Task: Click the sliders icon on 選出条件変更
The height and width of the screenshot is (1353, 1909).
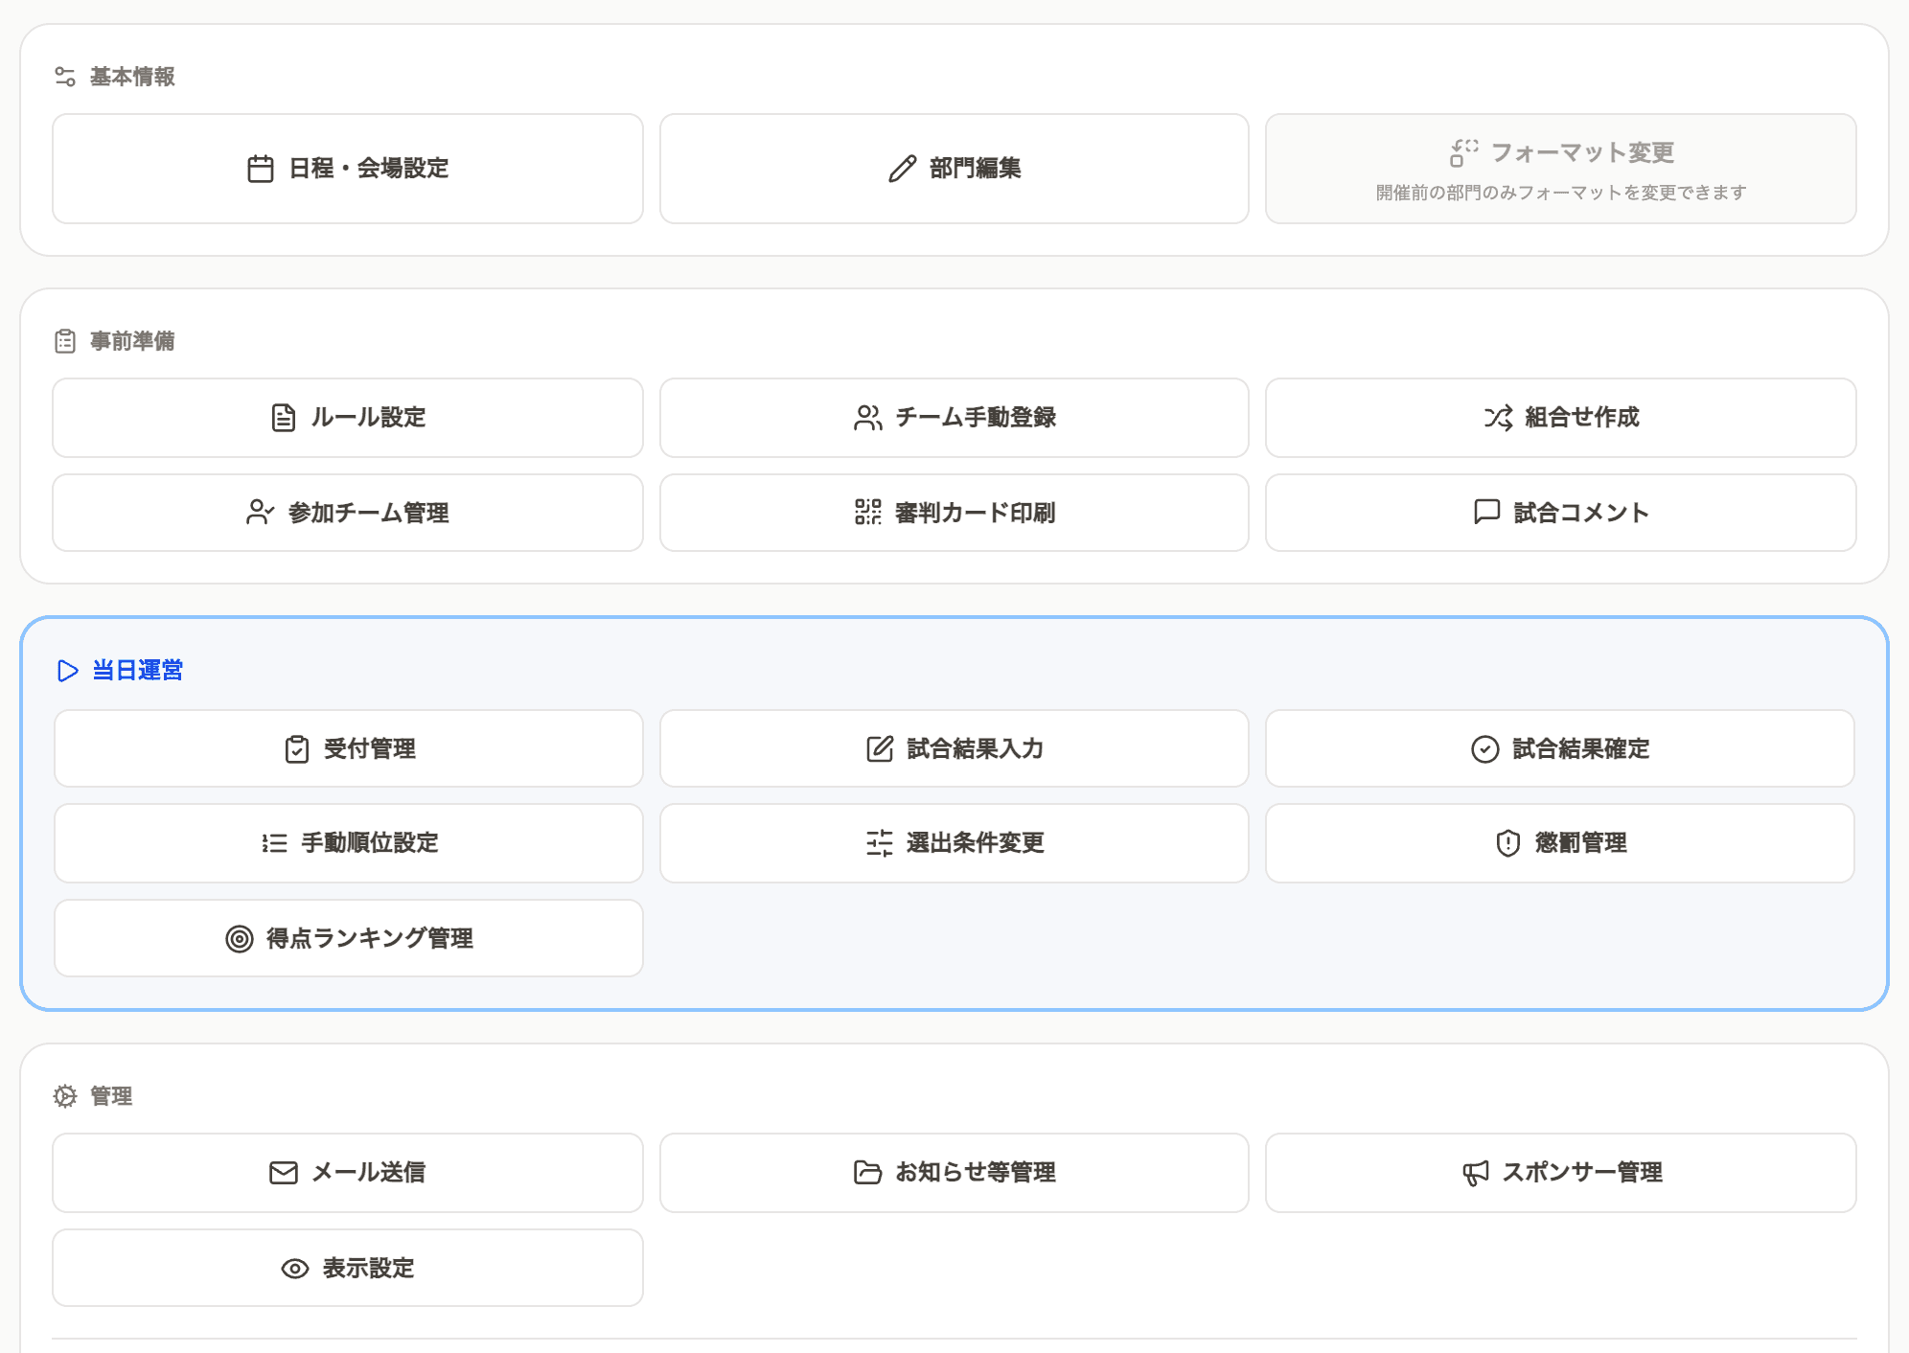Action: click(x=880, y=843)
